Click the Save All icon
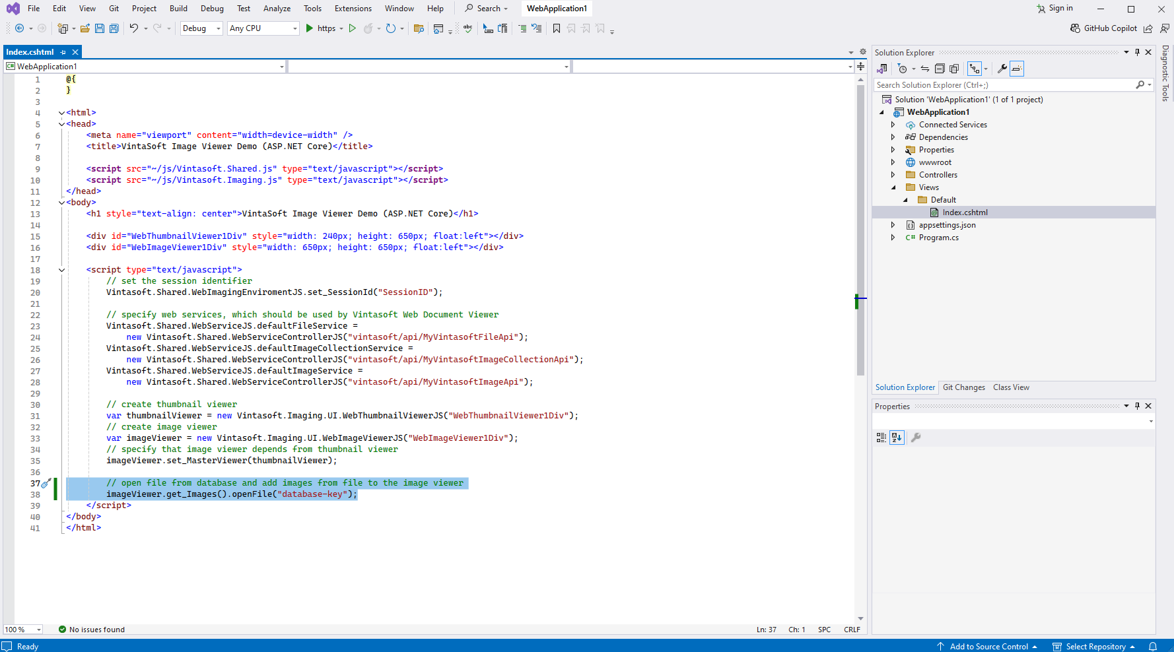This screenshot has width=1174, height=652. pyautogui.click(x=114, y=28)
